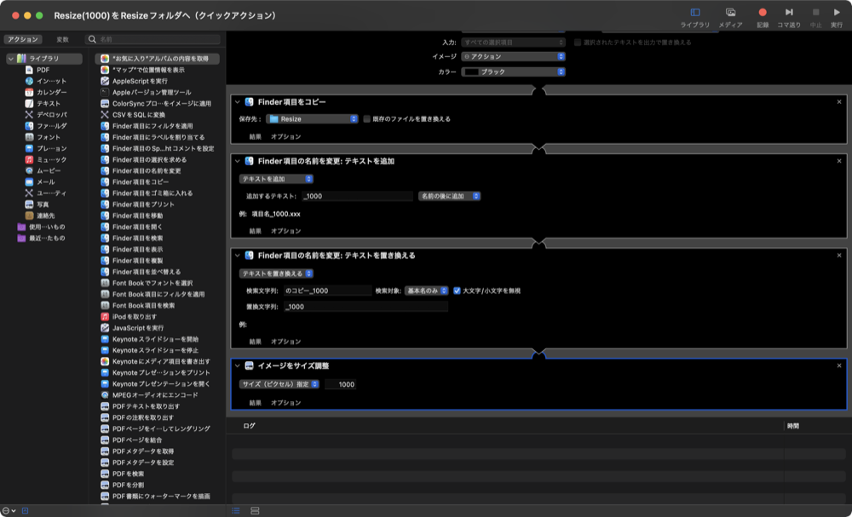Click the Step (コマ送り) toolbar button
Screen dimensions: 852x517
point(789,12)
